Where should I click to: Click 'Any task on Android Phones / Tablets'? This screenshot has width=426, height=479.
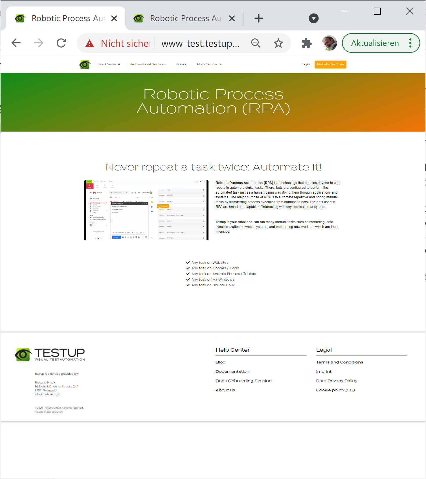coord(224,274)
